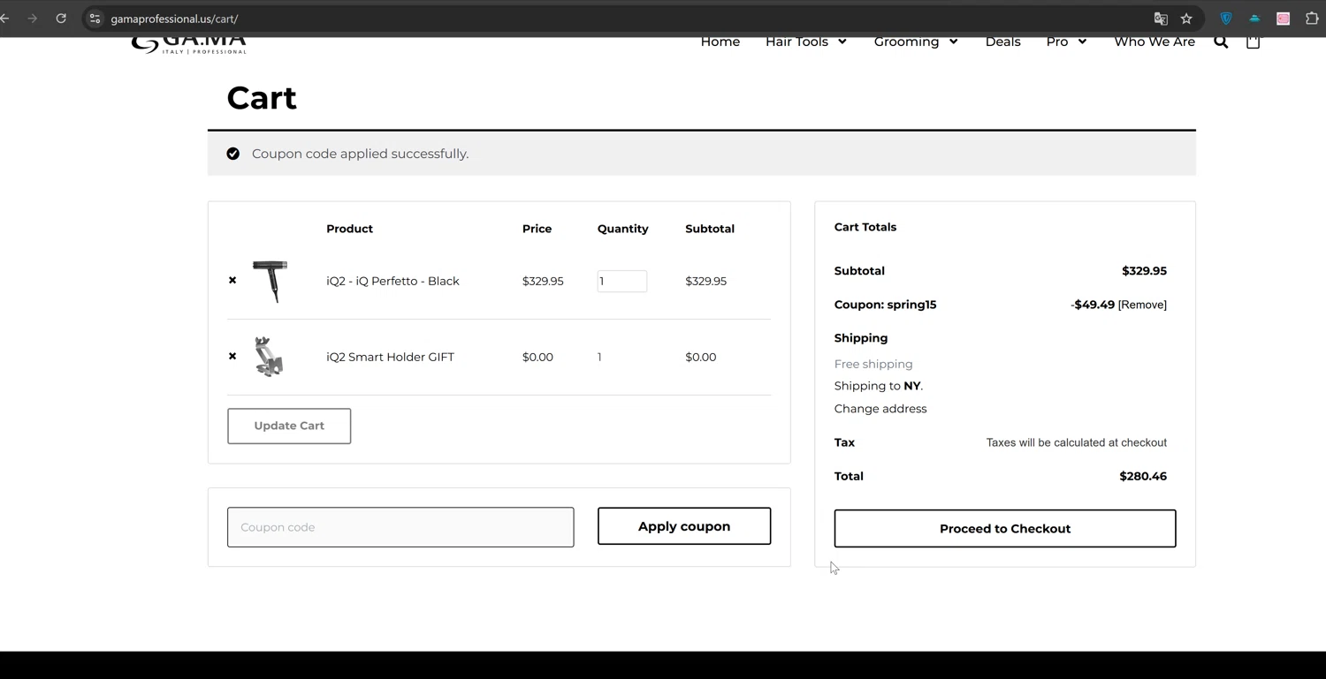Click the $0.00 price of Smart Holder

(537, 357)
